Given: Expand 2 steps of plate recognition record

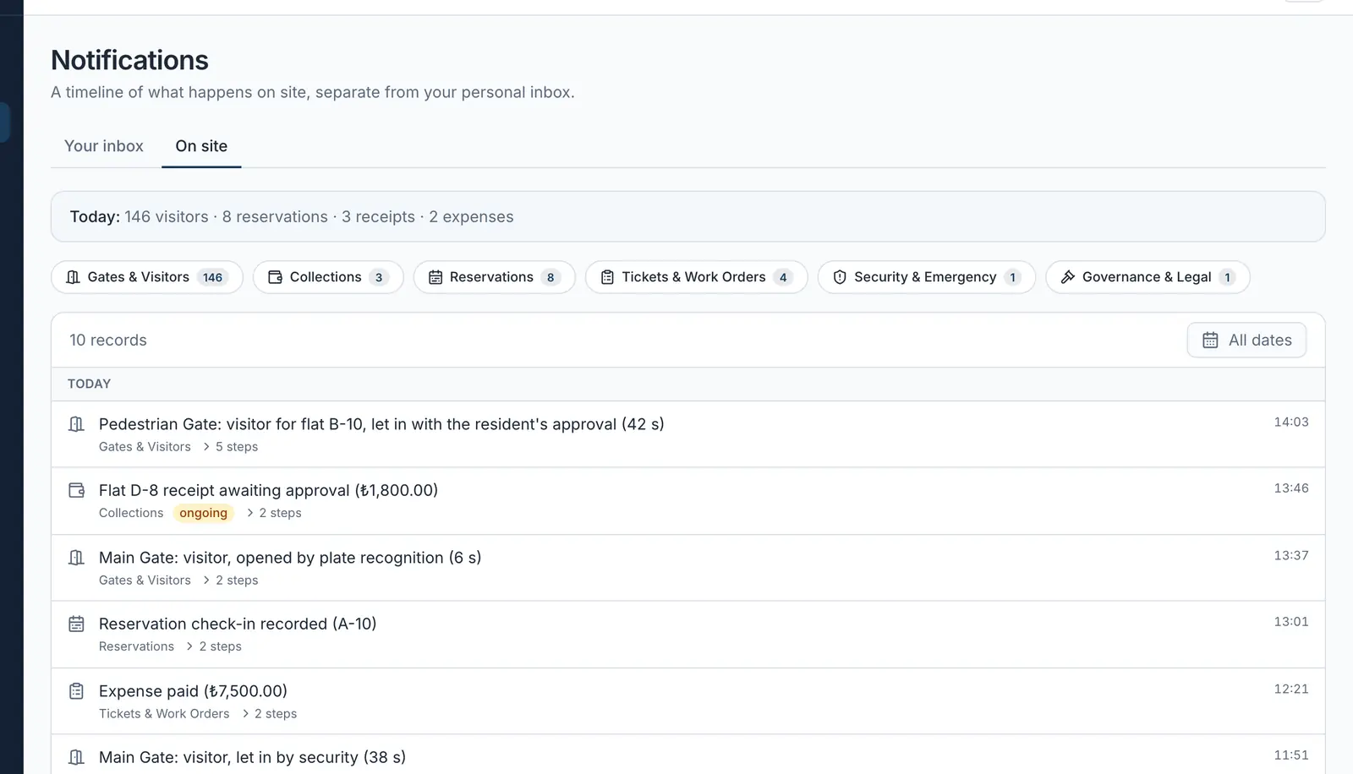Looking at the screenshot, I should point(230,580).
